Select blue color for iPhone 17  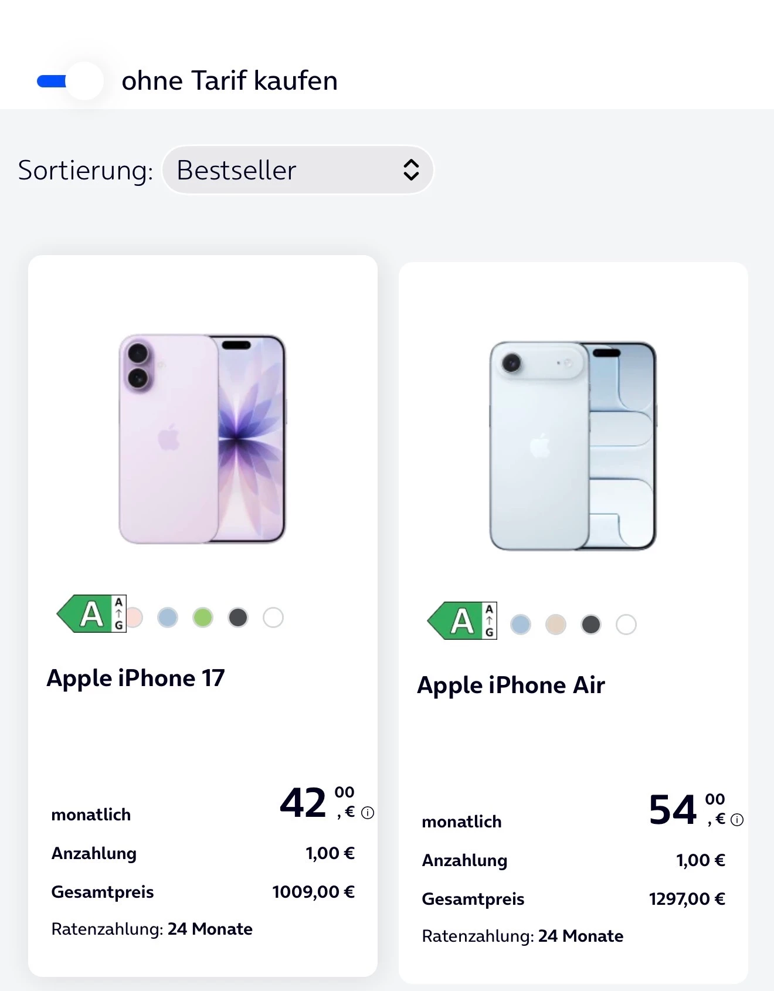[168, 617]
